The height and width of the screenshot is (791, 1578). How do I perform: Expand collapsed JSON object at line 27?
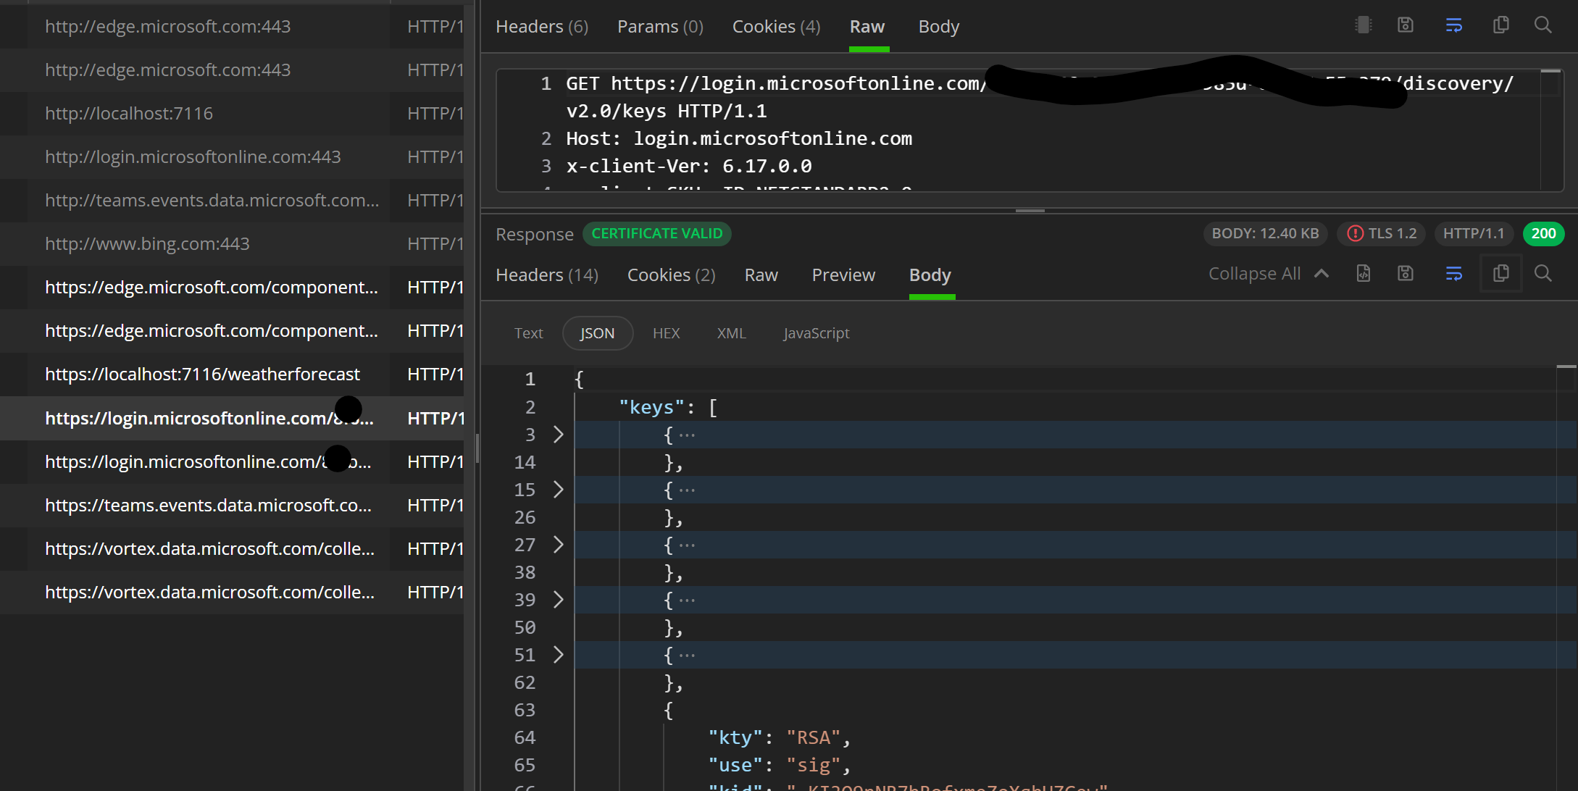(558, 545)
